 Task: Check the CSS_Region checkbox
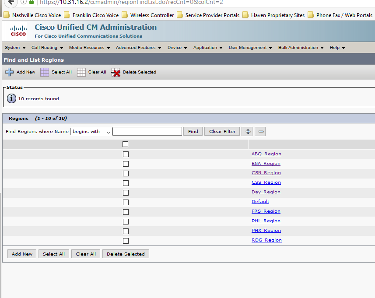[126, 183]
